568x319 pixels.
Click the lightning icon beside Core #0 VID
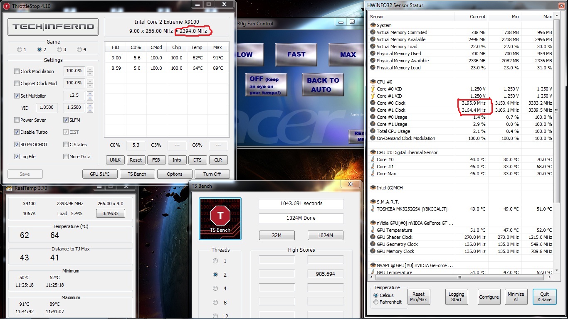[373, 89]
